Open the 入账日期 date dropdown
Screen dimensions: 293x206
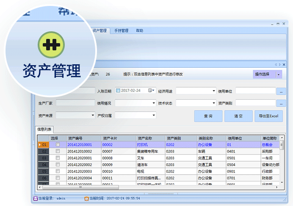click(x=153, y=91)
